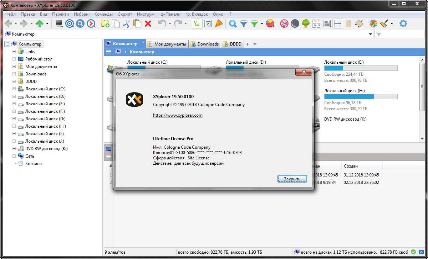Click Локальный диск (E:) usage bar

coord(361,68)
